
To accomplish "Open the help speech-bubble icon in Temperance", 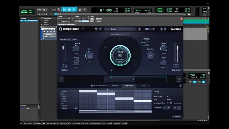I will (x=165, y=29).
